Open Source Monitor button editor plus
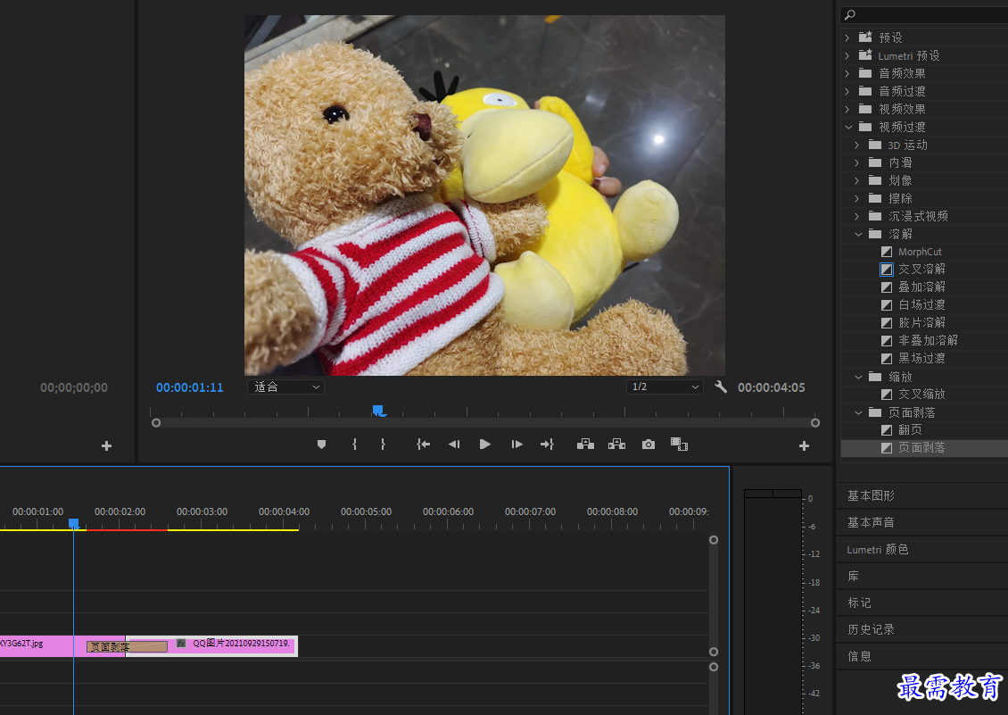The height and width of the screenshot is (715, 1008). 107,446
